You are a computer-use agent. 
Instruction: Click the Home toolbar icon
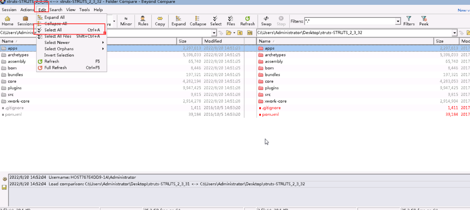point(8,21)
